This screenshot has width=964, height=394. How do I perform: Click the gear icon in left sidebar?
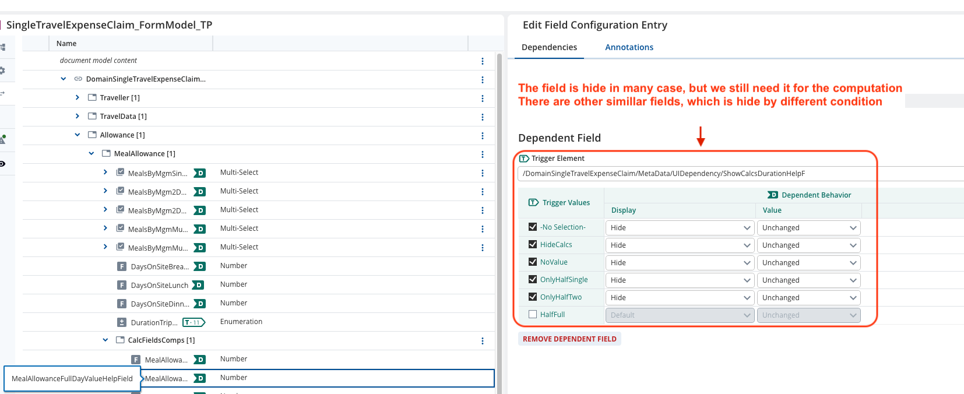click(2, 71)
